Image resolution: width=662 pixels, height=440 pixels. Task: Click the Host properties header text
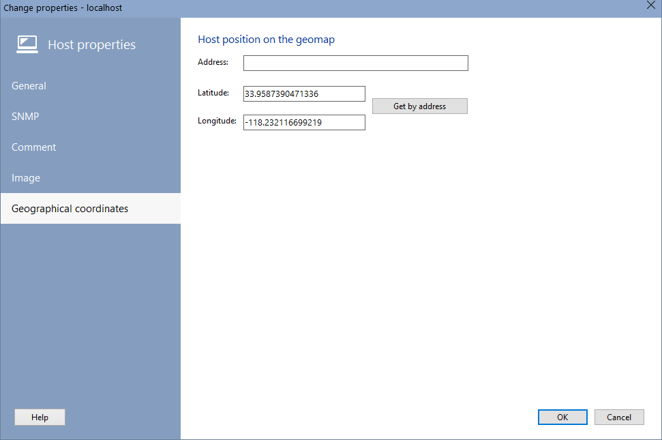pos(91,45)
